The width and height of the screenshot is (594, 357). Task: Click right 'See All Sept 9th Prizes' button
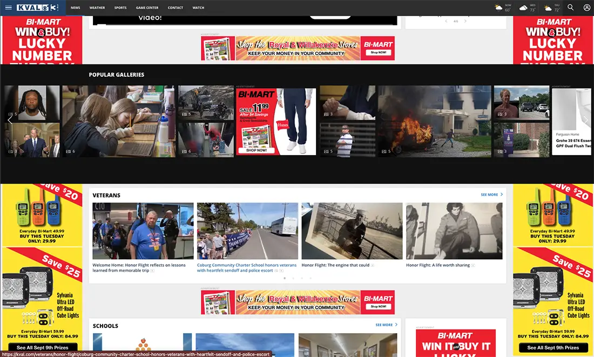coord(553,347)
